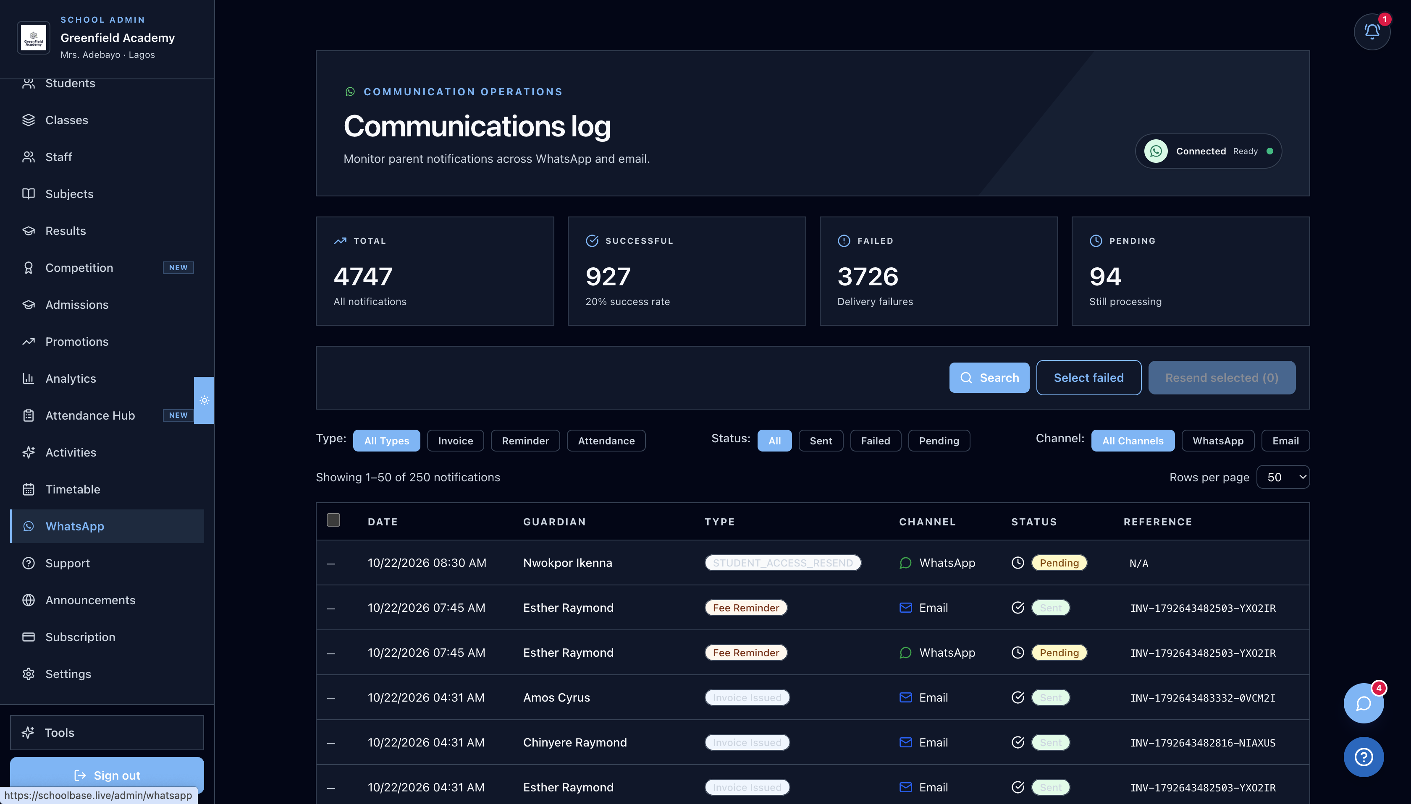
Task: Open the help question mark button
Action: pyautogui.click(x=1364, y=757)
